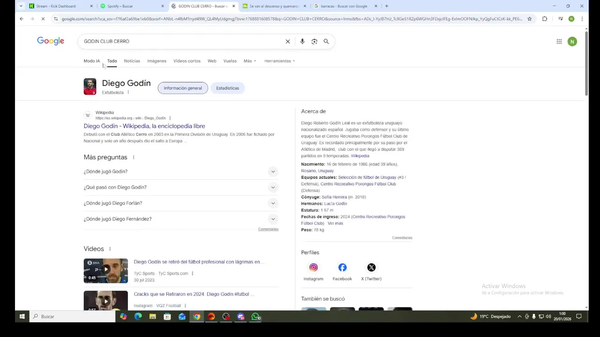Open options for Videos section
This screenshot has height=337, width=600.
pos(110,249)
